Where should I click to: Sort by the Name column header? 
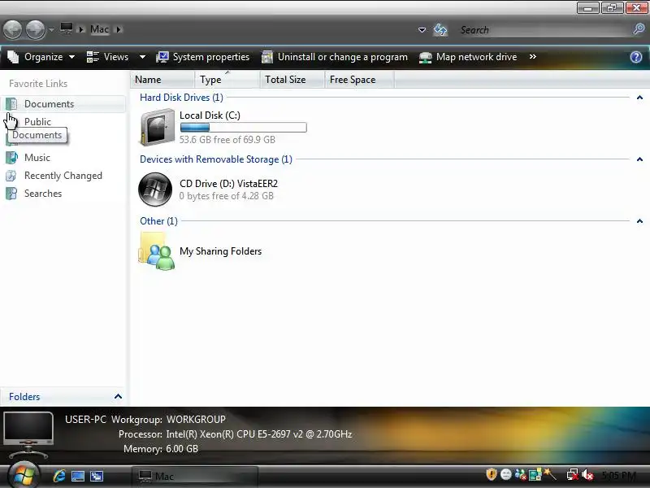pos(162,79)
